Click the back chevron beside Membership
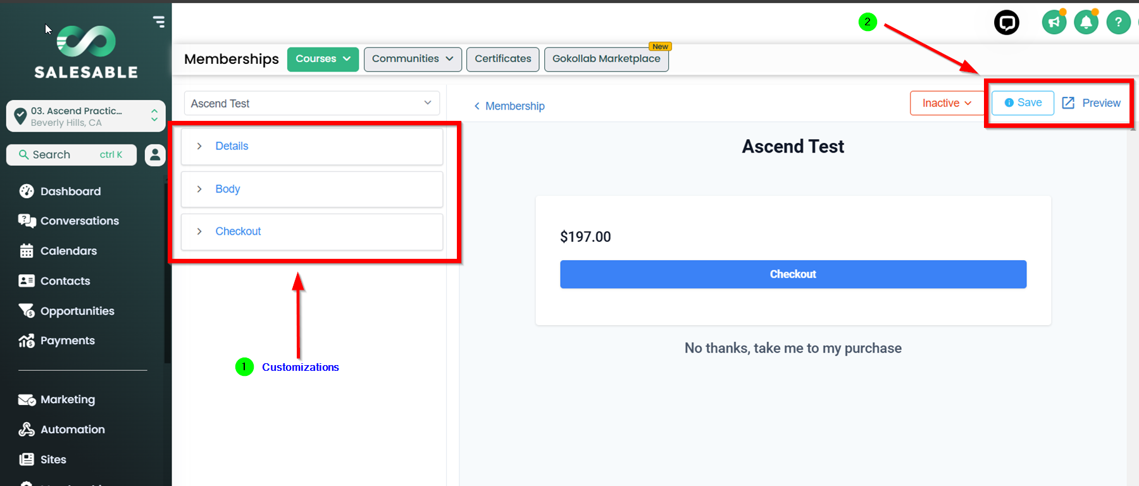 pos(477,106)
